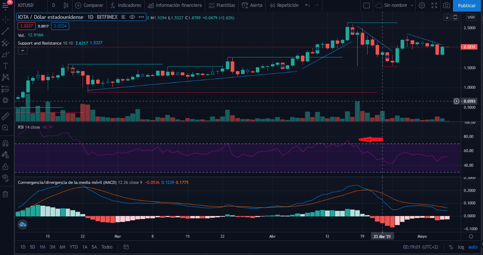Image resolution: width=483 pixels, height=255 pixels.
Task: Select the 6M date range tab
Action: click(63, 247)
